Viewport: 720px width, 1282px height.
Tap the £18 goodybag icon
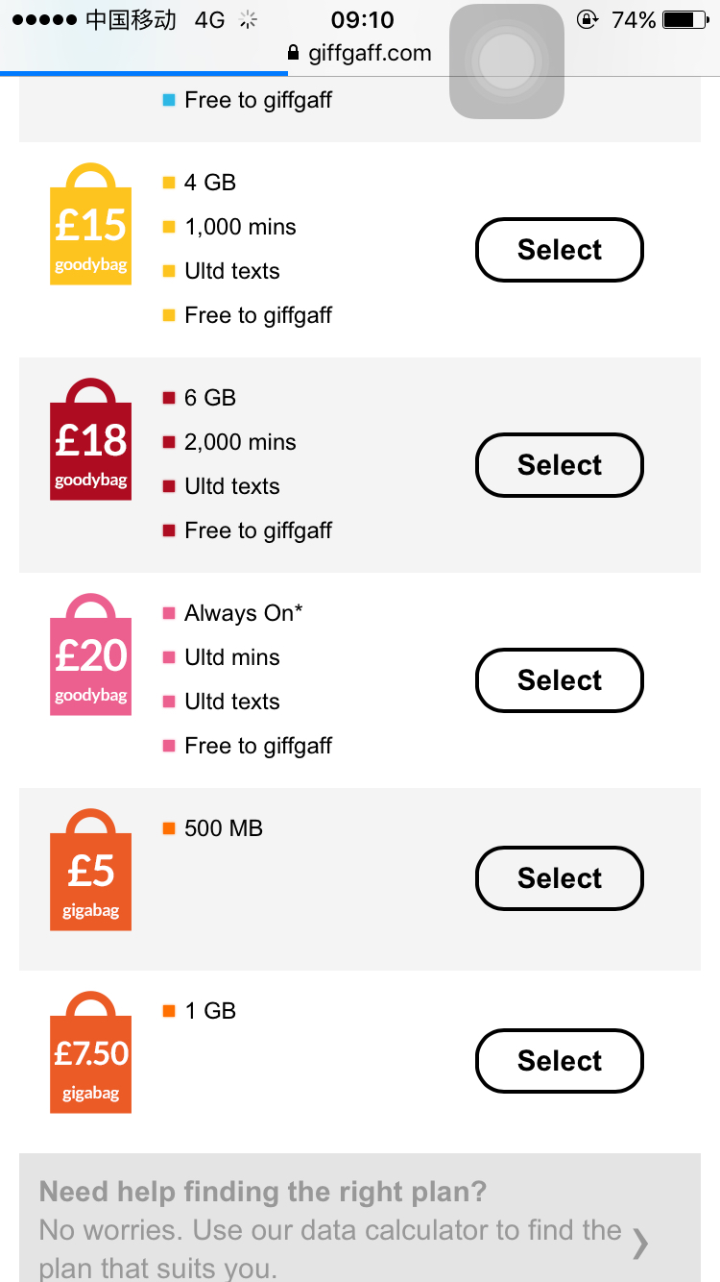click(x=90, y=442)
